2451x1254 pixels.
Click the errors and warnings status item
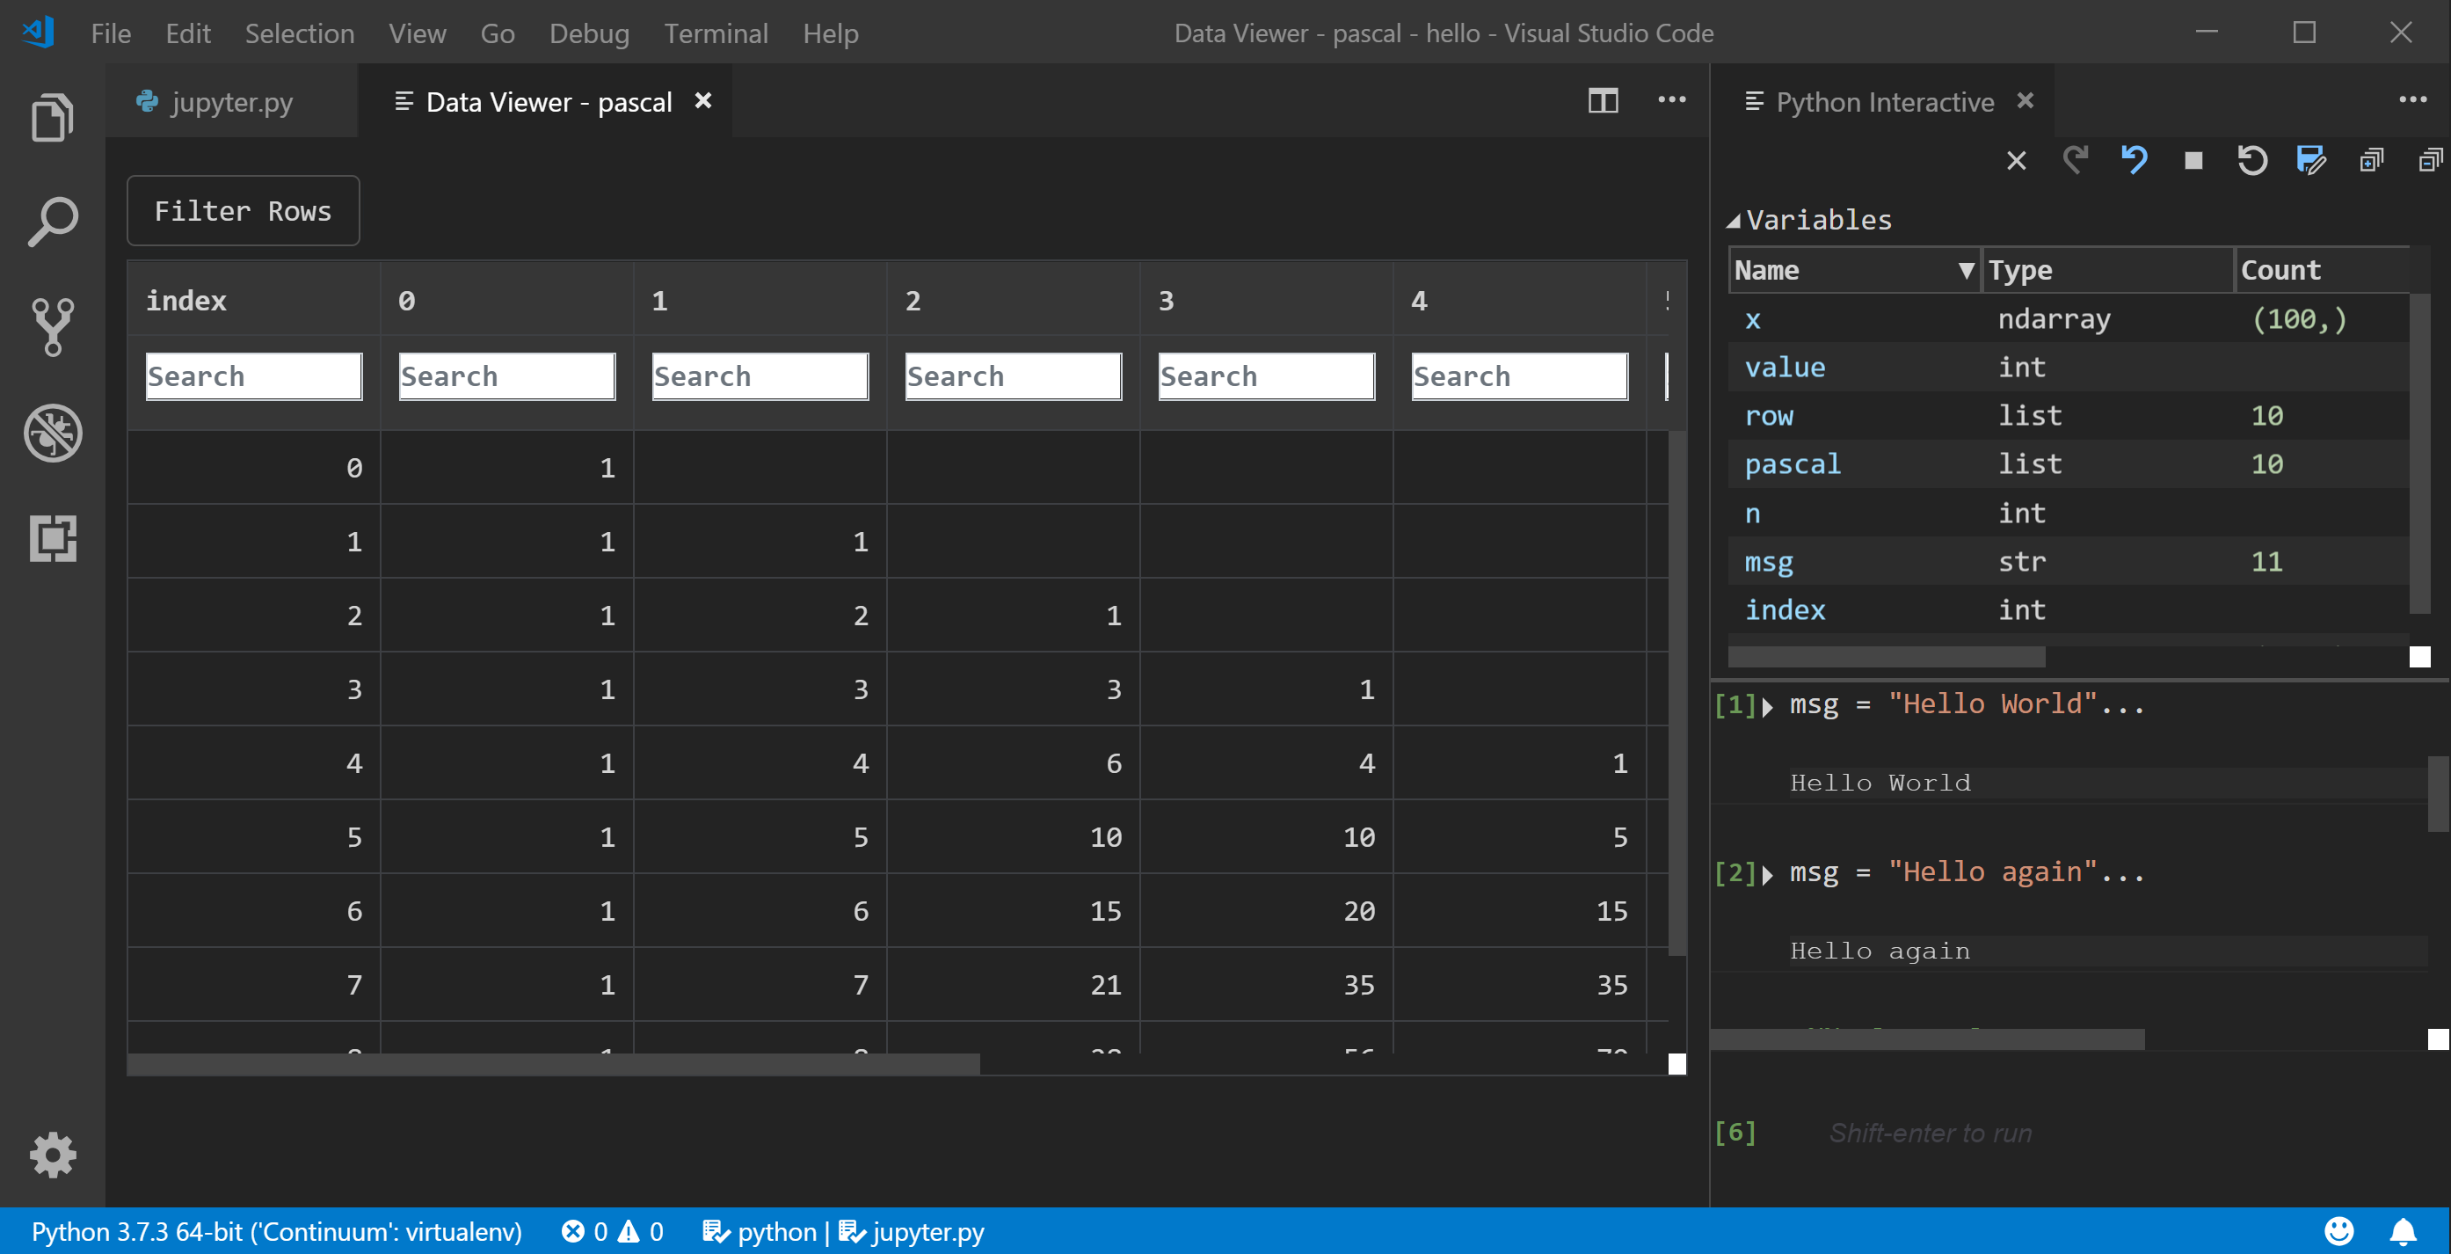[x=612, y=1232]
